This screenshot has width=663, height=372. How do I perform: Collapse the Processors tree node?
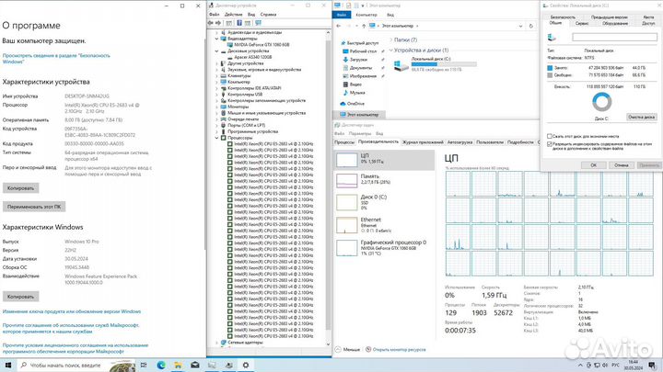pos(217,137)
